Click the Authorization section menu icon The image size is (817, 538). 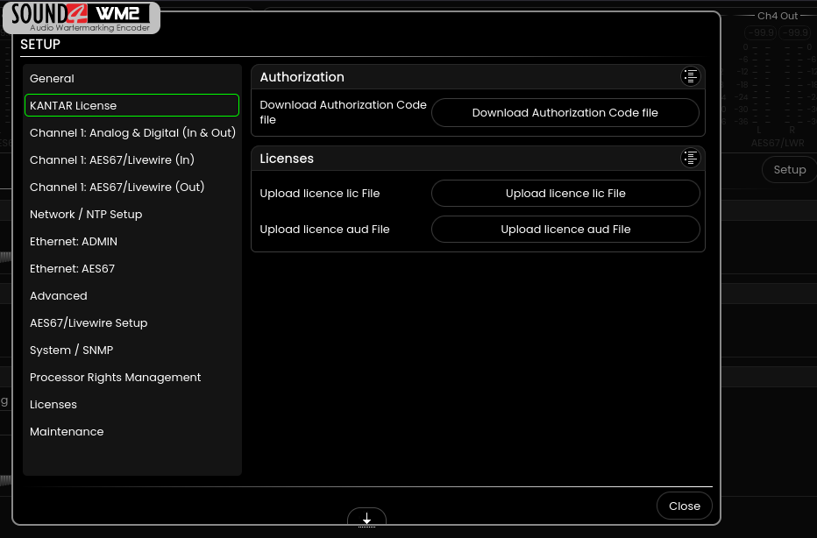point(691,76)
